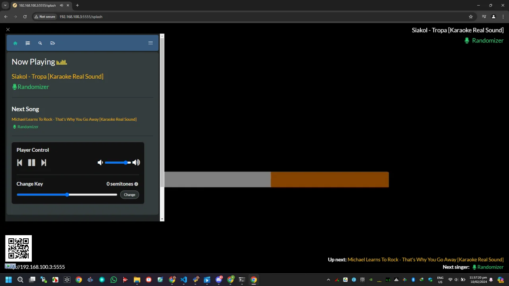Click the karaoke video progress bar
Image resolution: width=509 pixels, height=286 pixels.
click(276, 180)
